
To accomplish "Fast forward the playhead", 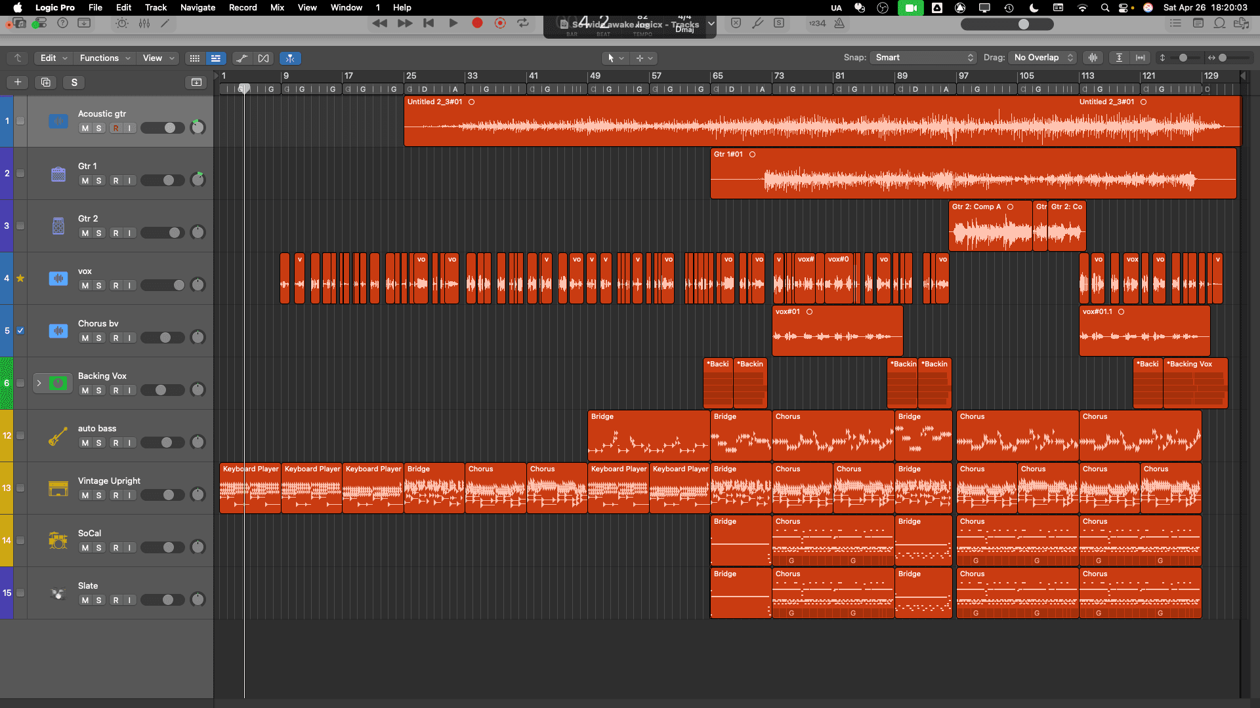I will [405, 23].
